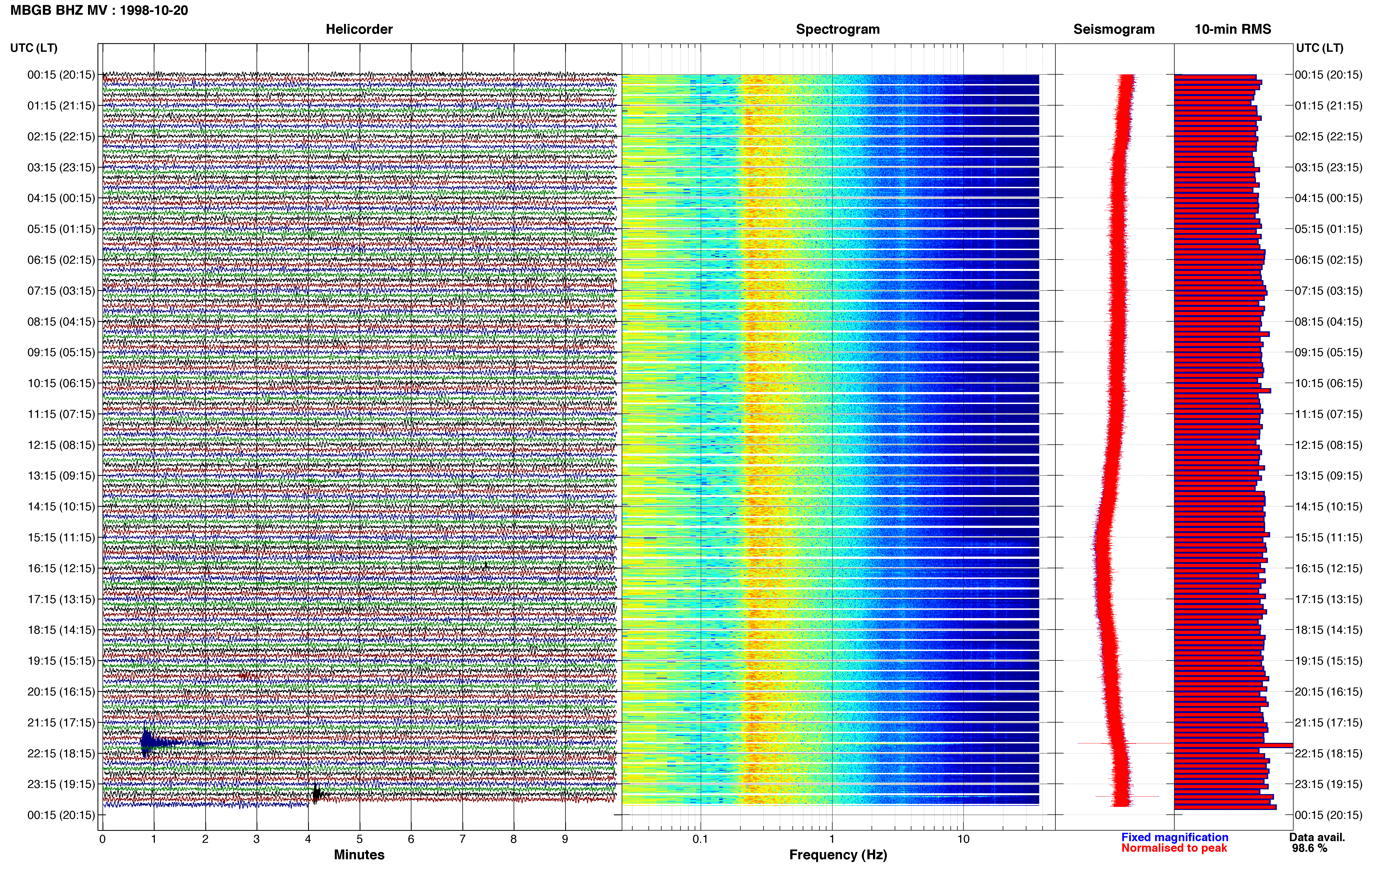Click the 1 tick on the frequency axis
This screenshot has width=1398, height=874.
point(832,839)
